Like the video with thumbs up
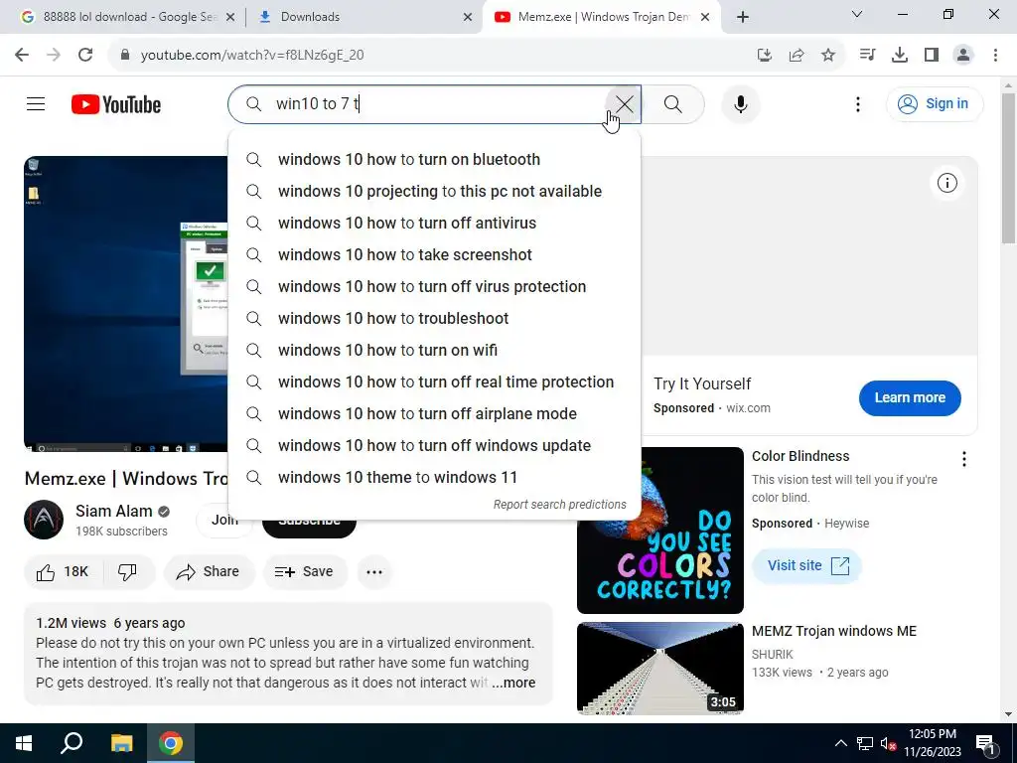The width and height of the screenshot is (1017, 763). [x=63, y=571]
